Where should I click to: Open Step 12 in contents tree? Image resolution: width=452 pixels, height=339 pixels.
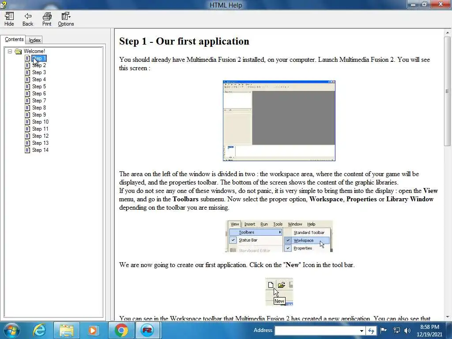point(40,136)
